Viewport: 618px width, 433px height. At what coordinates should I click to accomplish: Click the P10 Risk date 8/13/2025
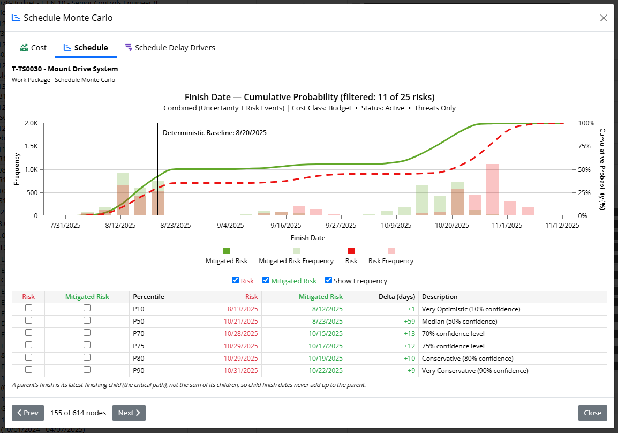(x=243, y=309)
